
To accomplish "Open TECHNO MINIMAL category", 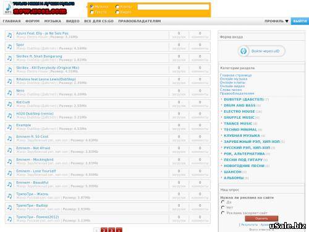I will tap(240, 129).
